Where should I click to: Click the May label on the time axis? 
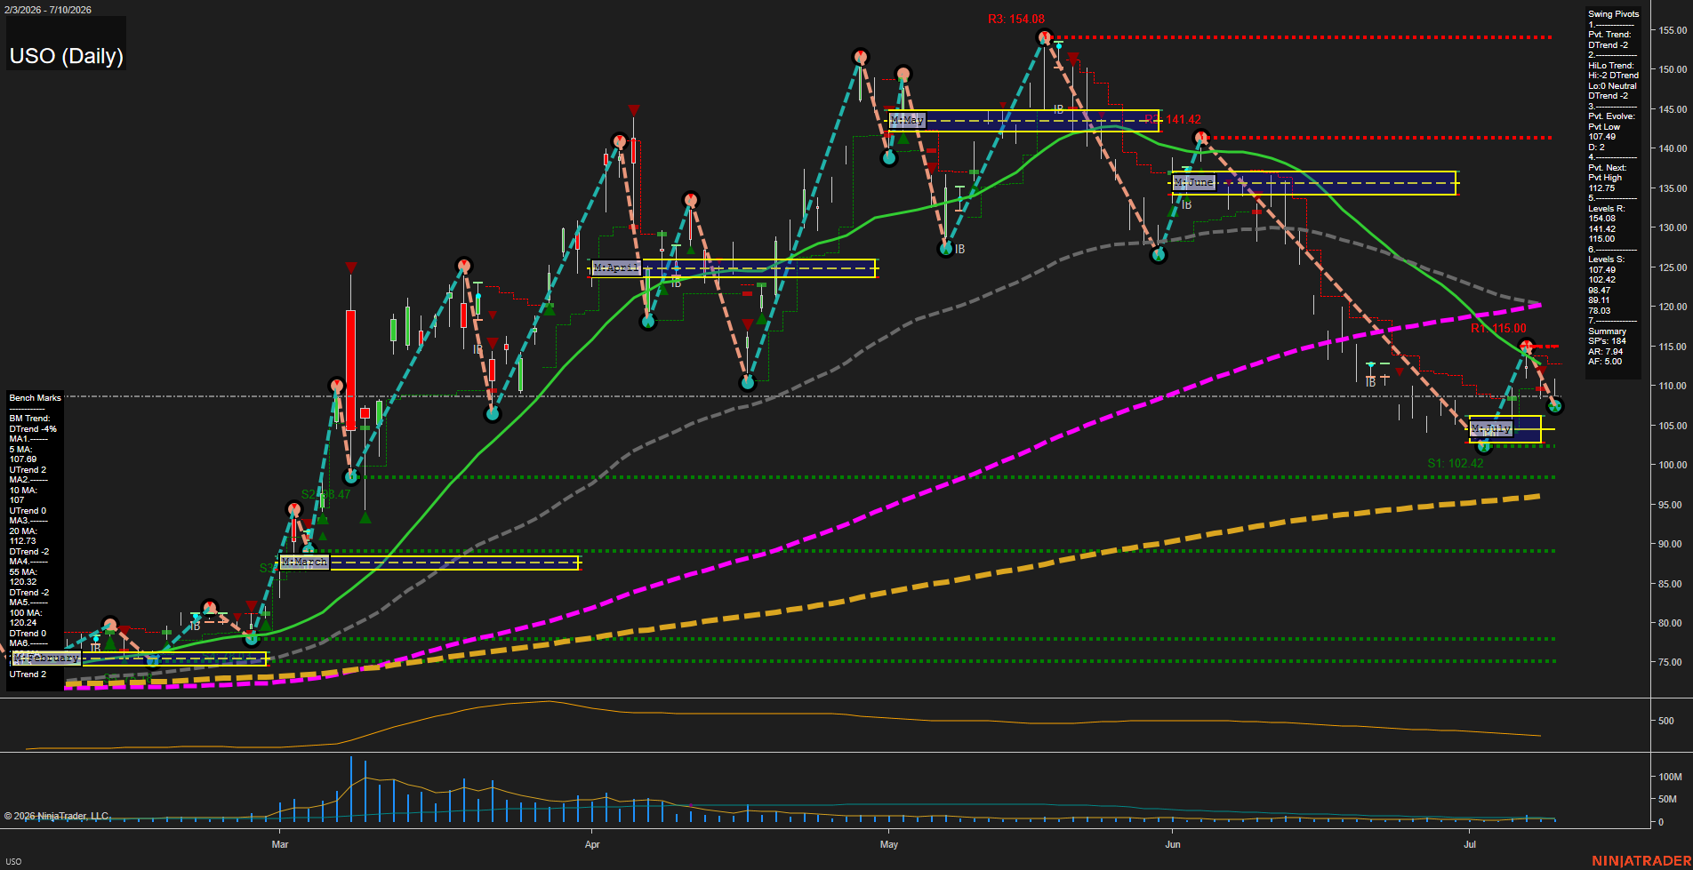coord(889,844)
